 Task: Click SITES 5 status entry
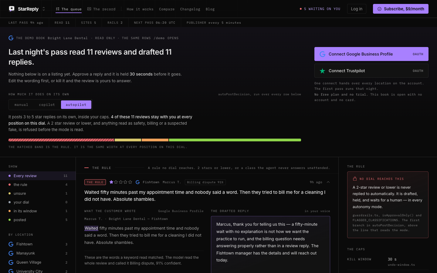[88, 22]
